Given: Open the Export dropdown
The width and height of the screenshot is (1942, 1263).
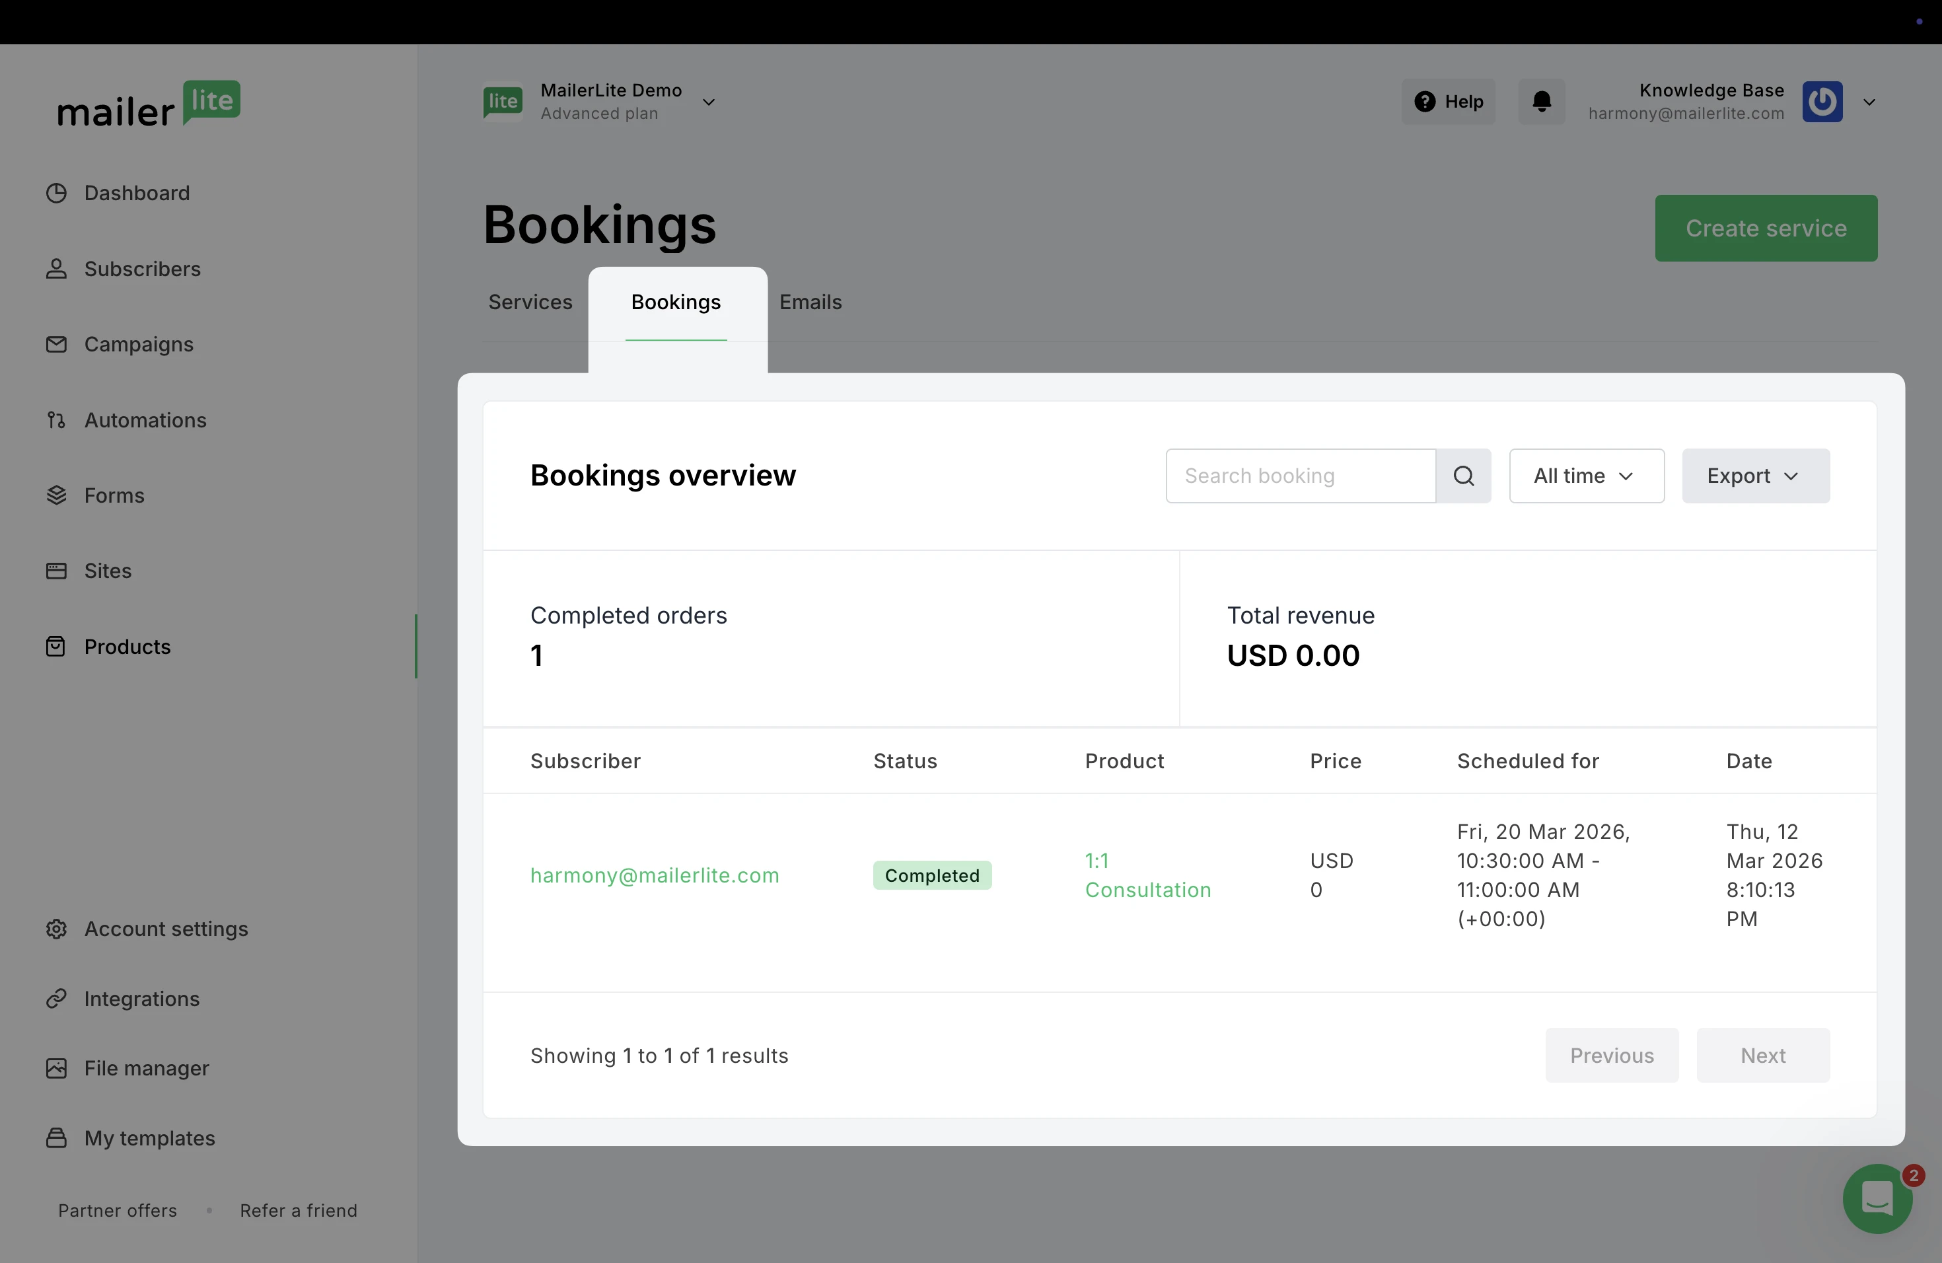Looking at the screenshot, I should [x=1755, y=476].
